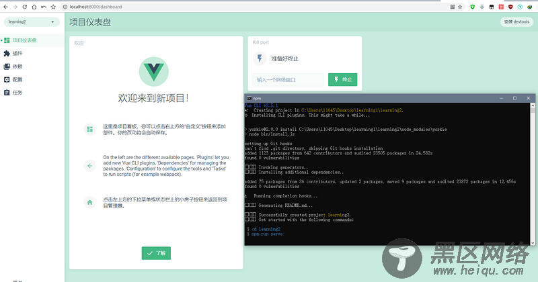Open the green shield extension
The width and height of the screenshot is (538, 282).
click(473, 7)
